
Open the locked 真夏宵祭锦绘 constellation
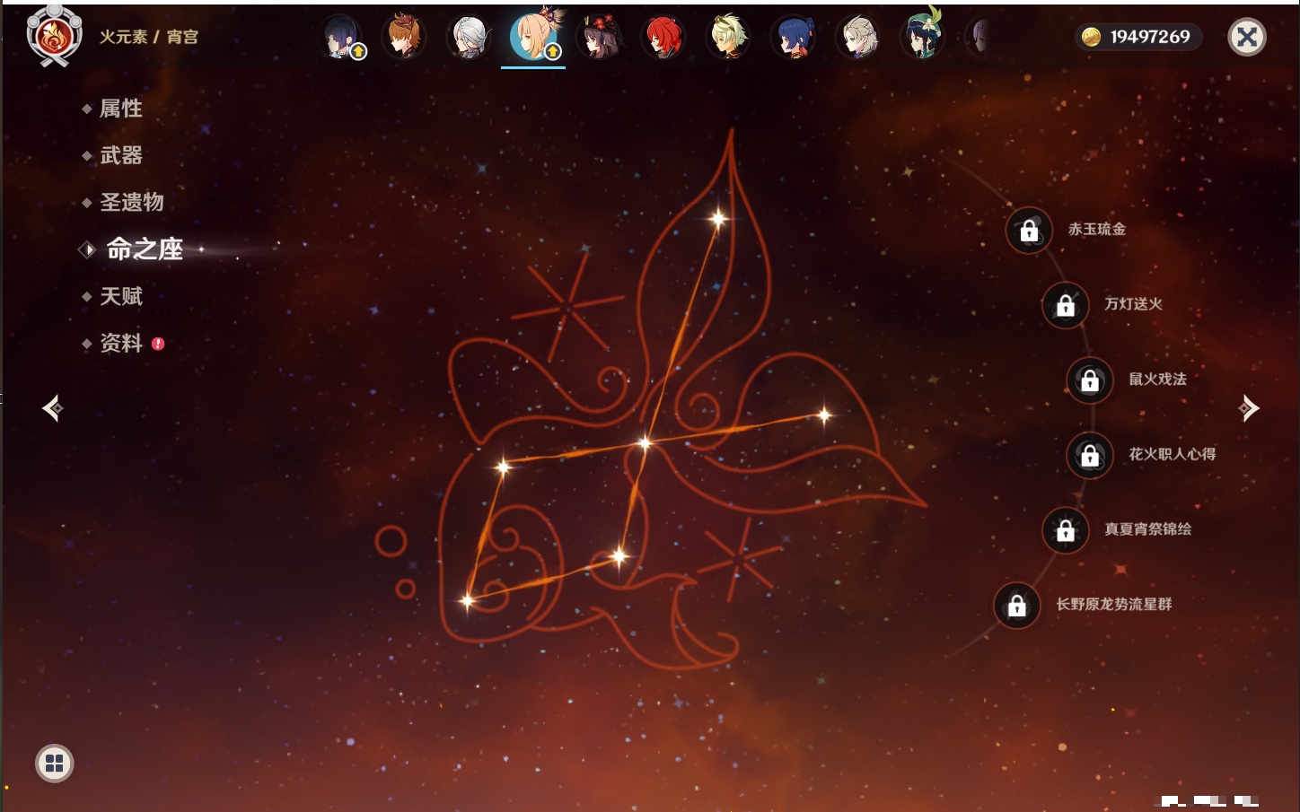tap(1066, 530)
